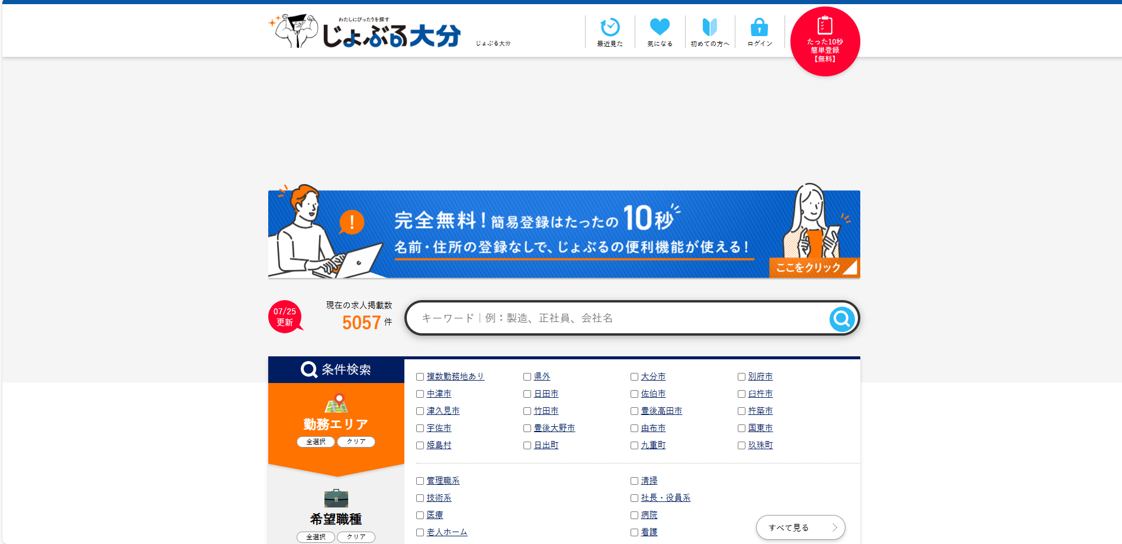Open the recently viewed clock icon
Screen dimensions: 1122x544
(x=610, y=27)
